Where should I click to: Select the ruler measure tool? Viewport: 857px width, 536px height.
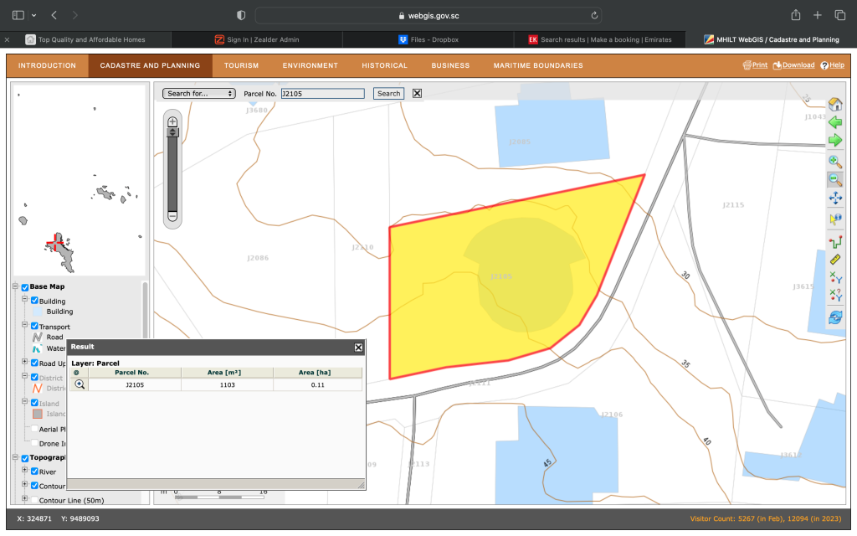(834, 260)
